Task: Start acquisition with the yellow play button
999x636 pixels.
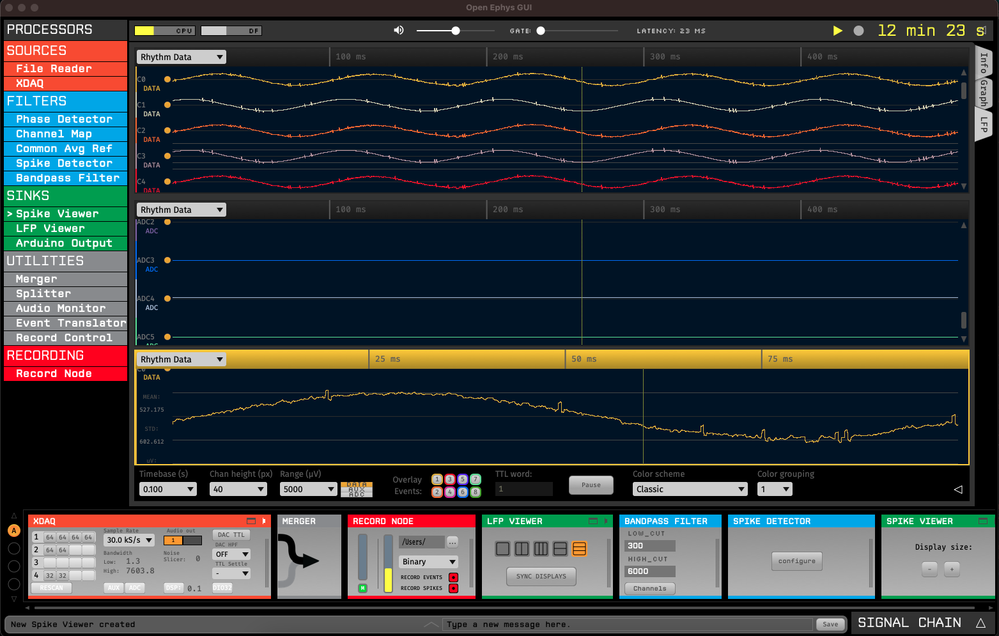Action: pos(837,31)
